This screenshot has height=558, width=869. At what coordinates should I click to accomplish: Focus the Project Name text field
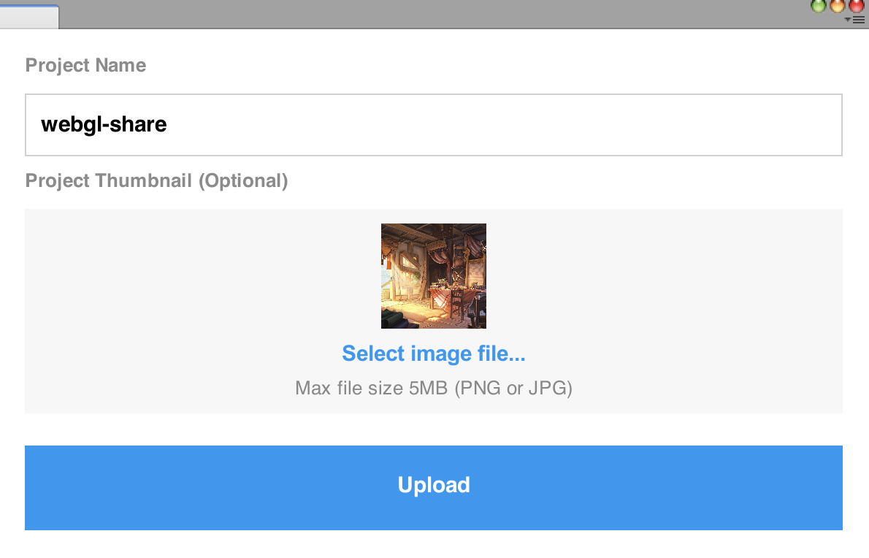pos(433,125)
